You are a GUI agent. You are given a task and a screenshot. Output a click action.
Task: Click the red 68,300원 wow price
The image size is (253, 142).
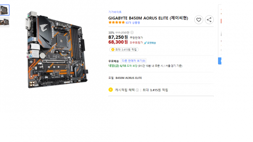coord(118,42)
